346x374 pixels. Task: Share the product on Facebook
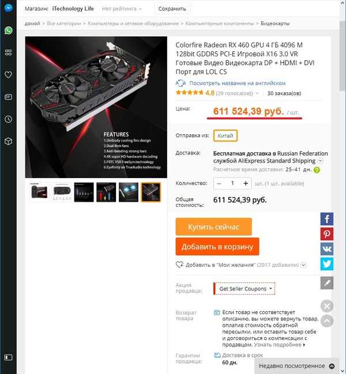326,219
